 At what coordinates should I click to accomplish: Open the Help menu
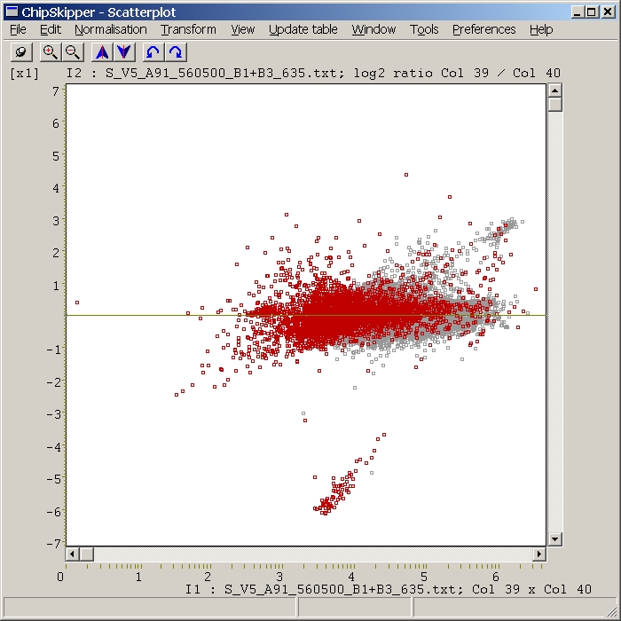click(541, 29)
